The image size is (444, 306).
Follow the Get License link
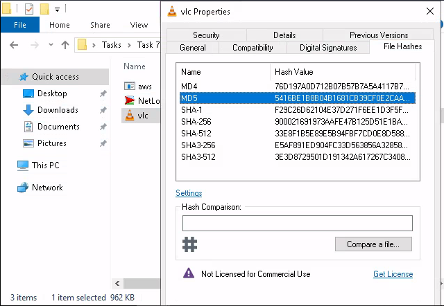point(393,274)
